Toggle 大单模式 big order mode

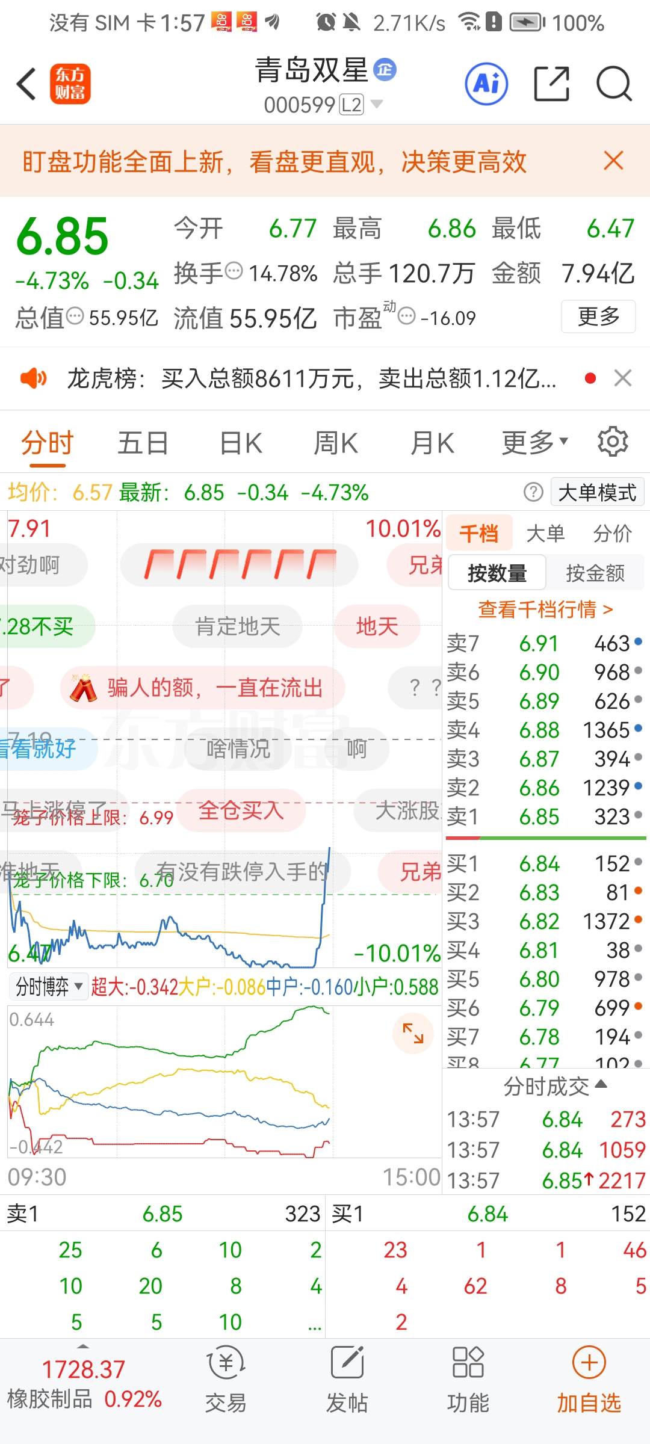[597, 492]
